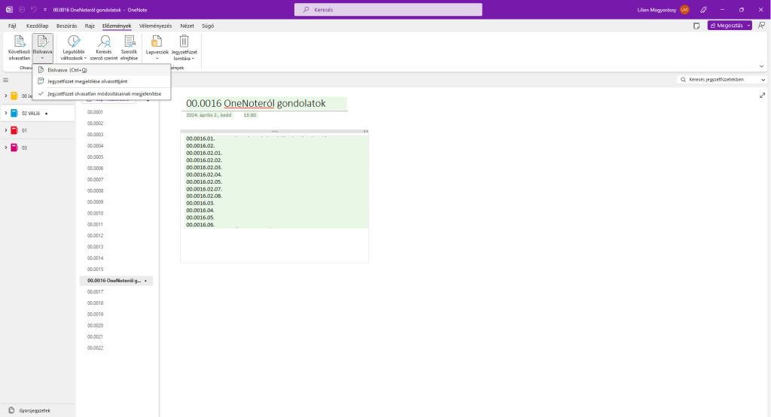Click the undo arrow in title bar
Screen dimensions: 771x417
point(34,9)
